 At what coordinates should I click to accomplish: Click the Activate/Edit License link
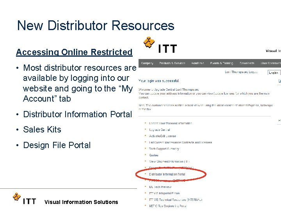162,136
